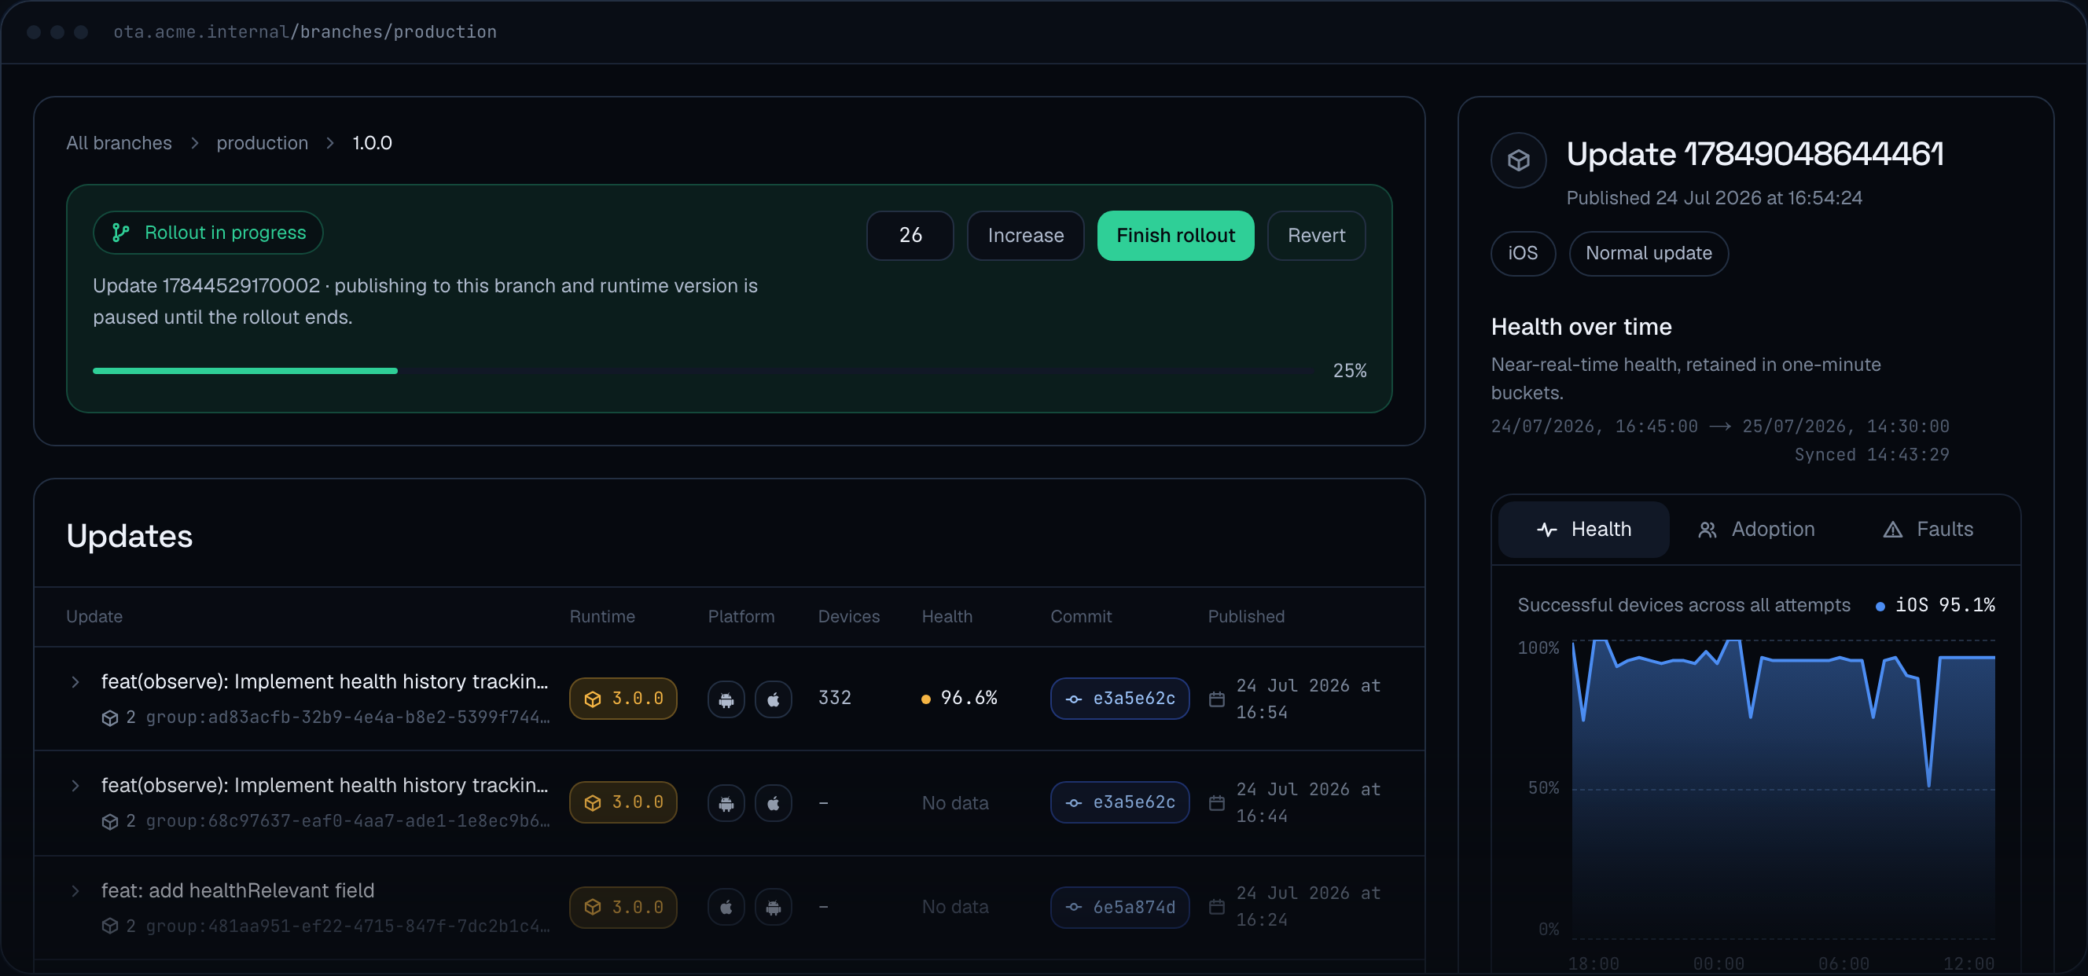The width and height of the screenshot is (2088, 976).
Task: Click the Updates section heading
Action: click(x=130, y=536)
